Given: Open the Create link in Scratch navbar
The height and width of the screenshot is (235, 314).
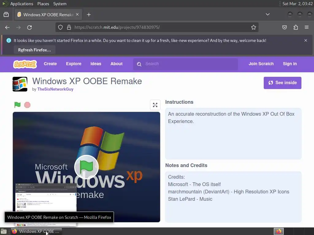Looking at the screenshot, I should 50,64.
